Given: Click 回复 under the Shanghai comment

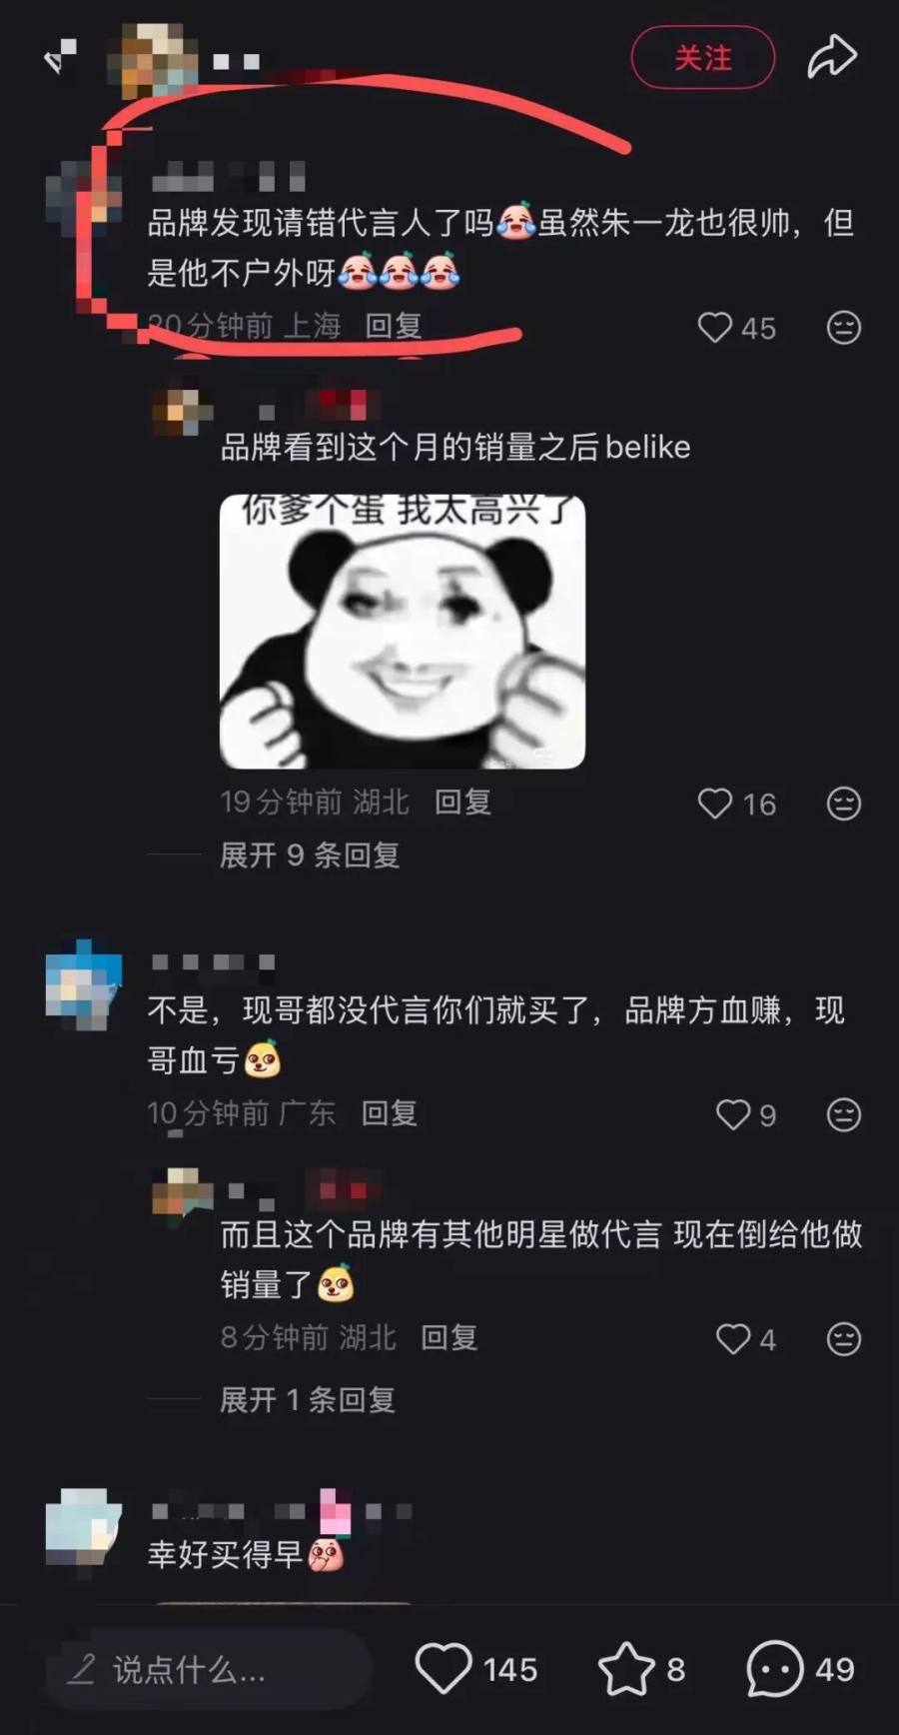Looking at the screenshot, I should click(x=394, y=326).
